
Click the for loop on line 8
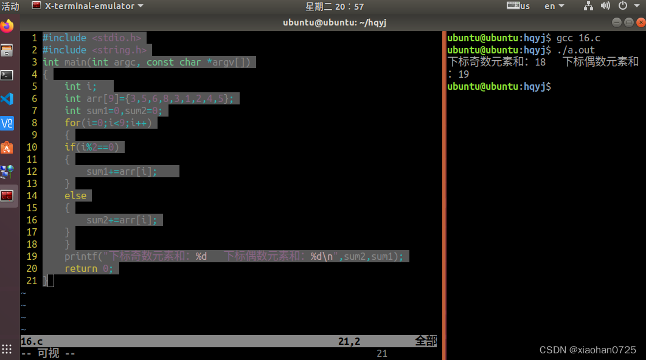coord(108,123)
